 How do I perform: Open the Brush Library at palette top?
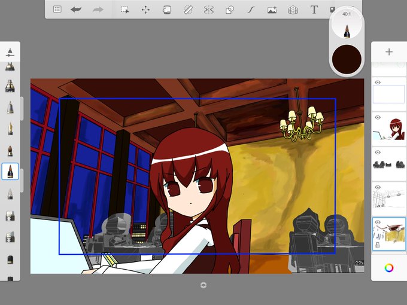[10, 52]
